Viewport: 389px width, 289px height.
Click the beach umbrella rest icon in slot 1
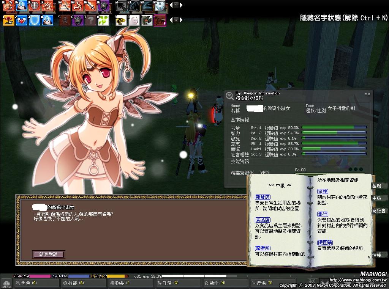(x=9, y=20)
